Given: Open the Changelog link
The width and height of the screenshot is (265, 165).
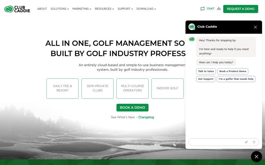Looking at the screenshot, I should click(x=146, y=117).
